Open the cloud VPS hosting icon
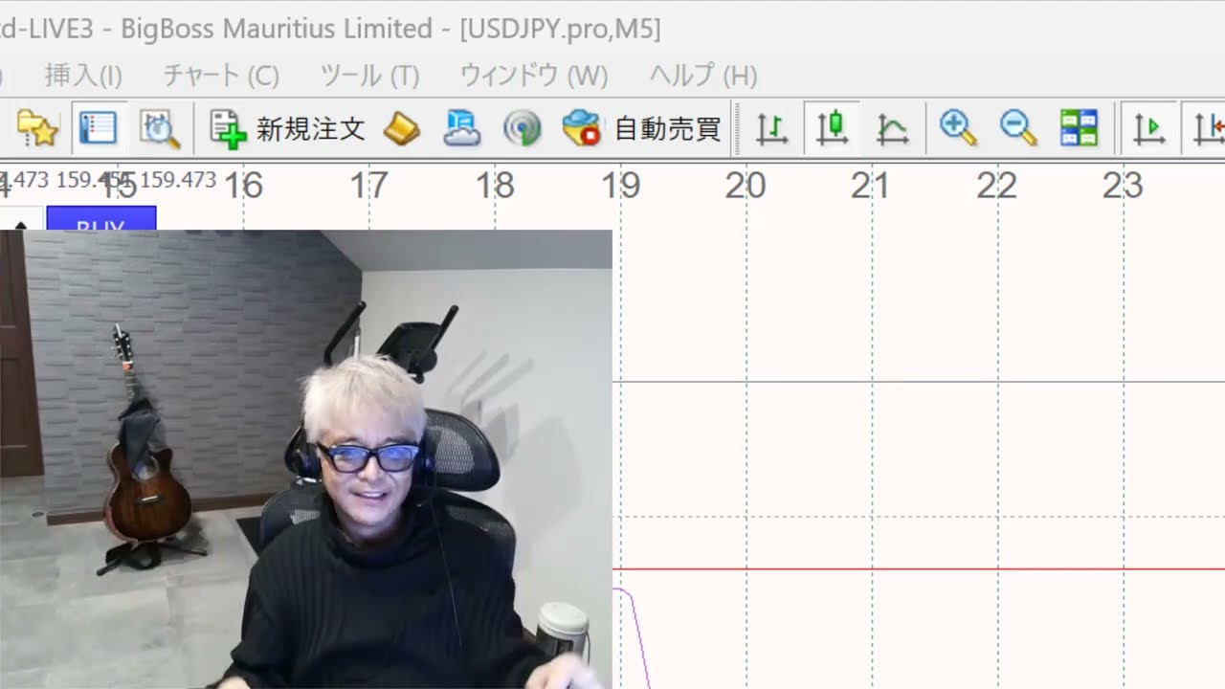The height and width of the screenshot is (689, 1225). [462, 128]
